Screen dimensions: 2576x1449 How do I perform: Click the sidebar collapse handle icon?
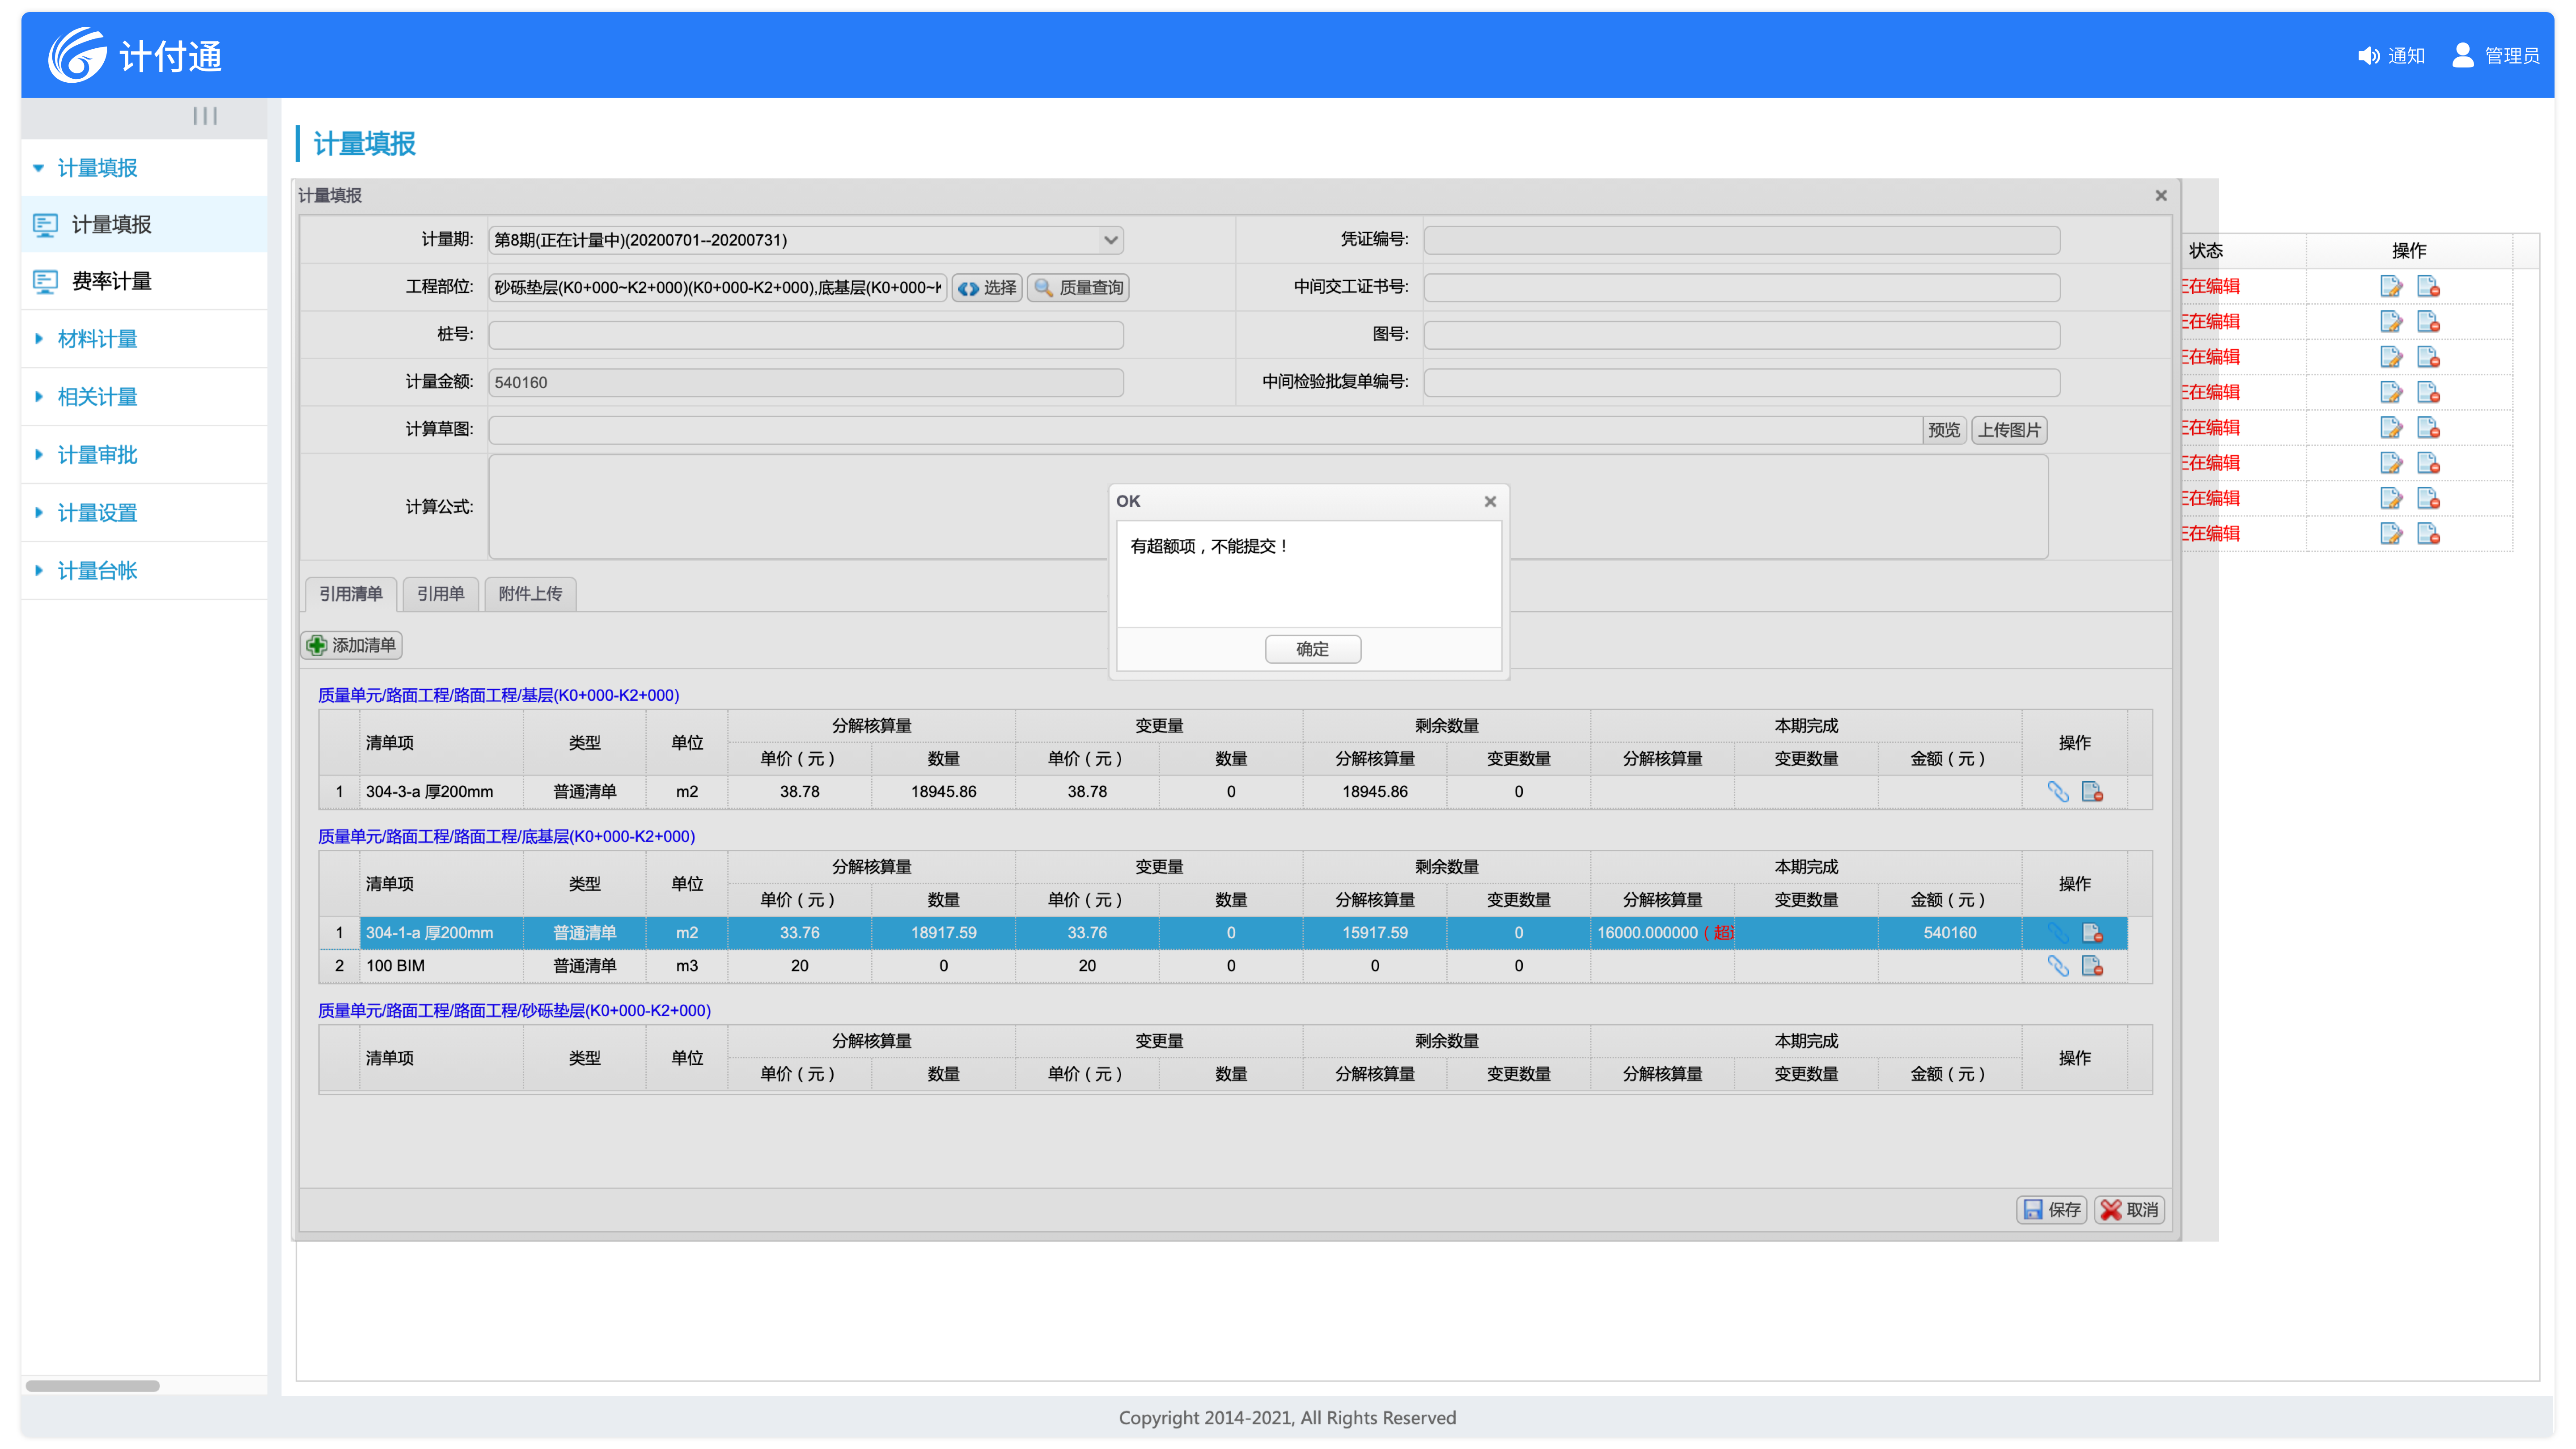point(205,116)
